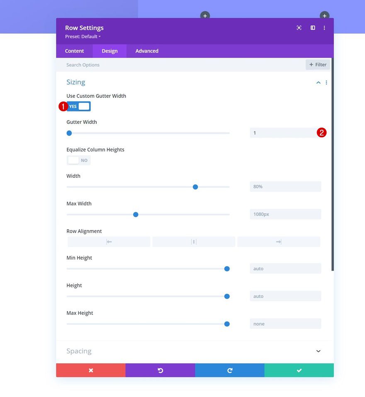This screenshot has height=397, width=365.
Task: Select center row alignment
Action: [x=194, y=242]
